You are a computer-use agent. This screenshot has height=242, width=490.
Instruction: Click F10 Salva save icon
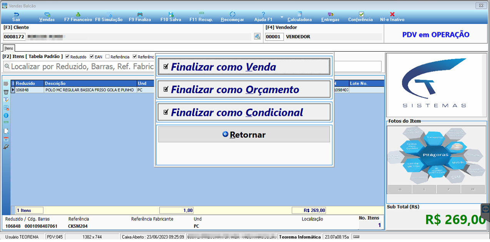click(171, 14)
